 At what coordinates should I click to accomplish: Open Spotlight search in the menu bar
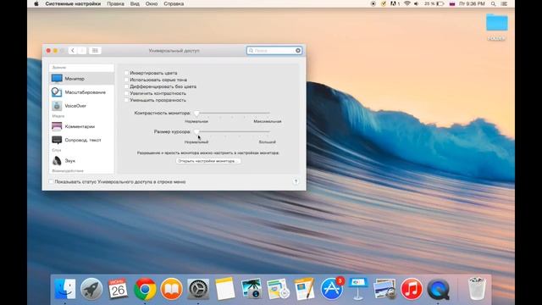(x=493, y=3)
